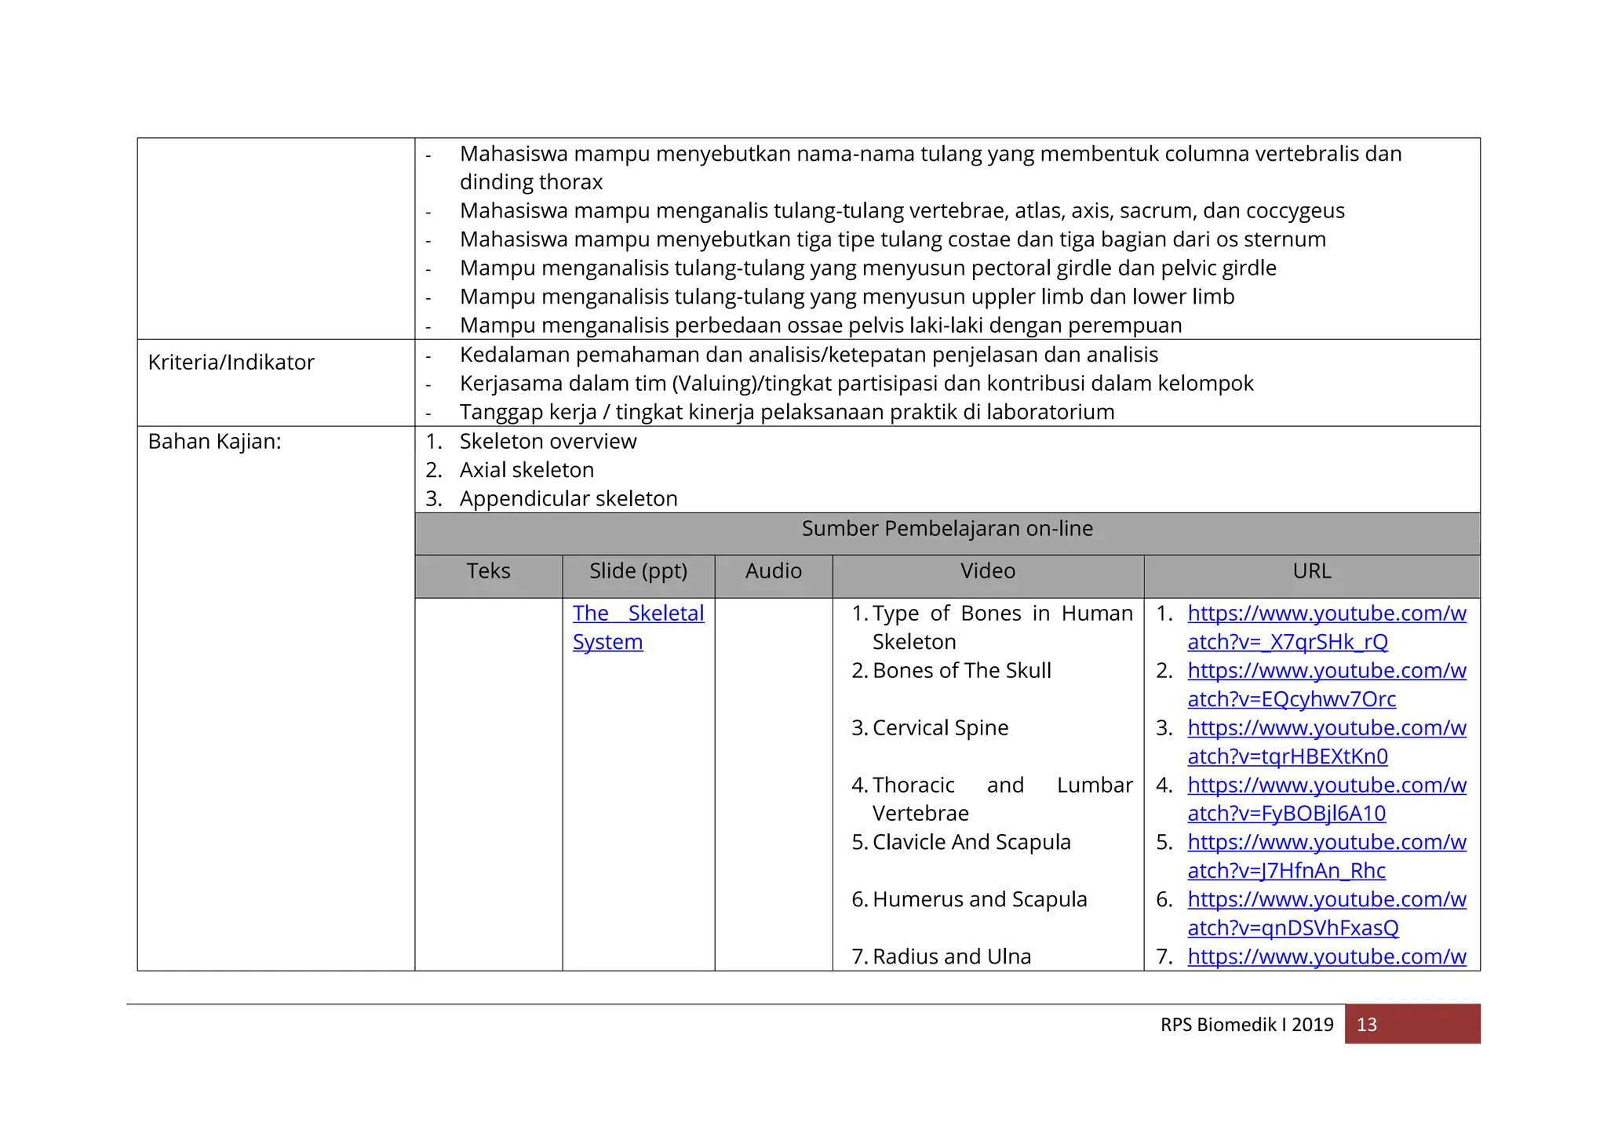Screen dimensions: 1607x1137
Task: Click the Video column header
Action: 987,571
